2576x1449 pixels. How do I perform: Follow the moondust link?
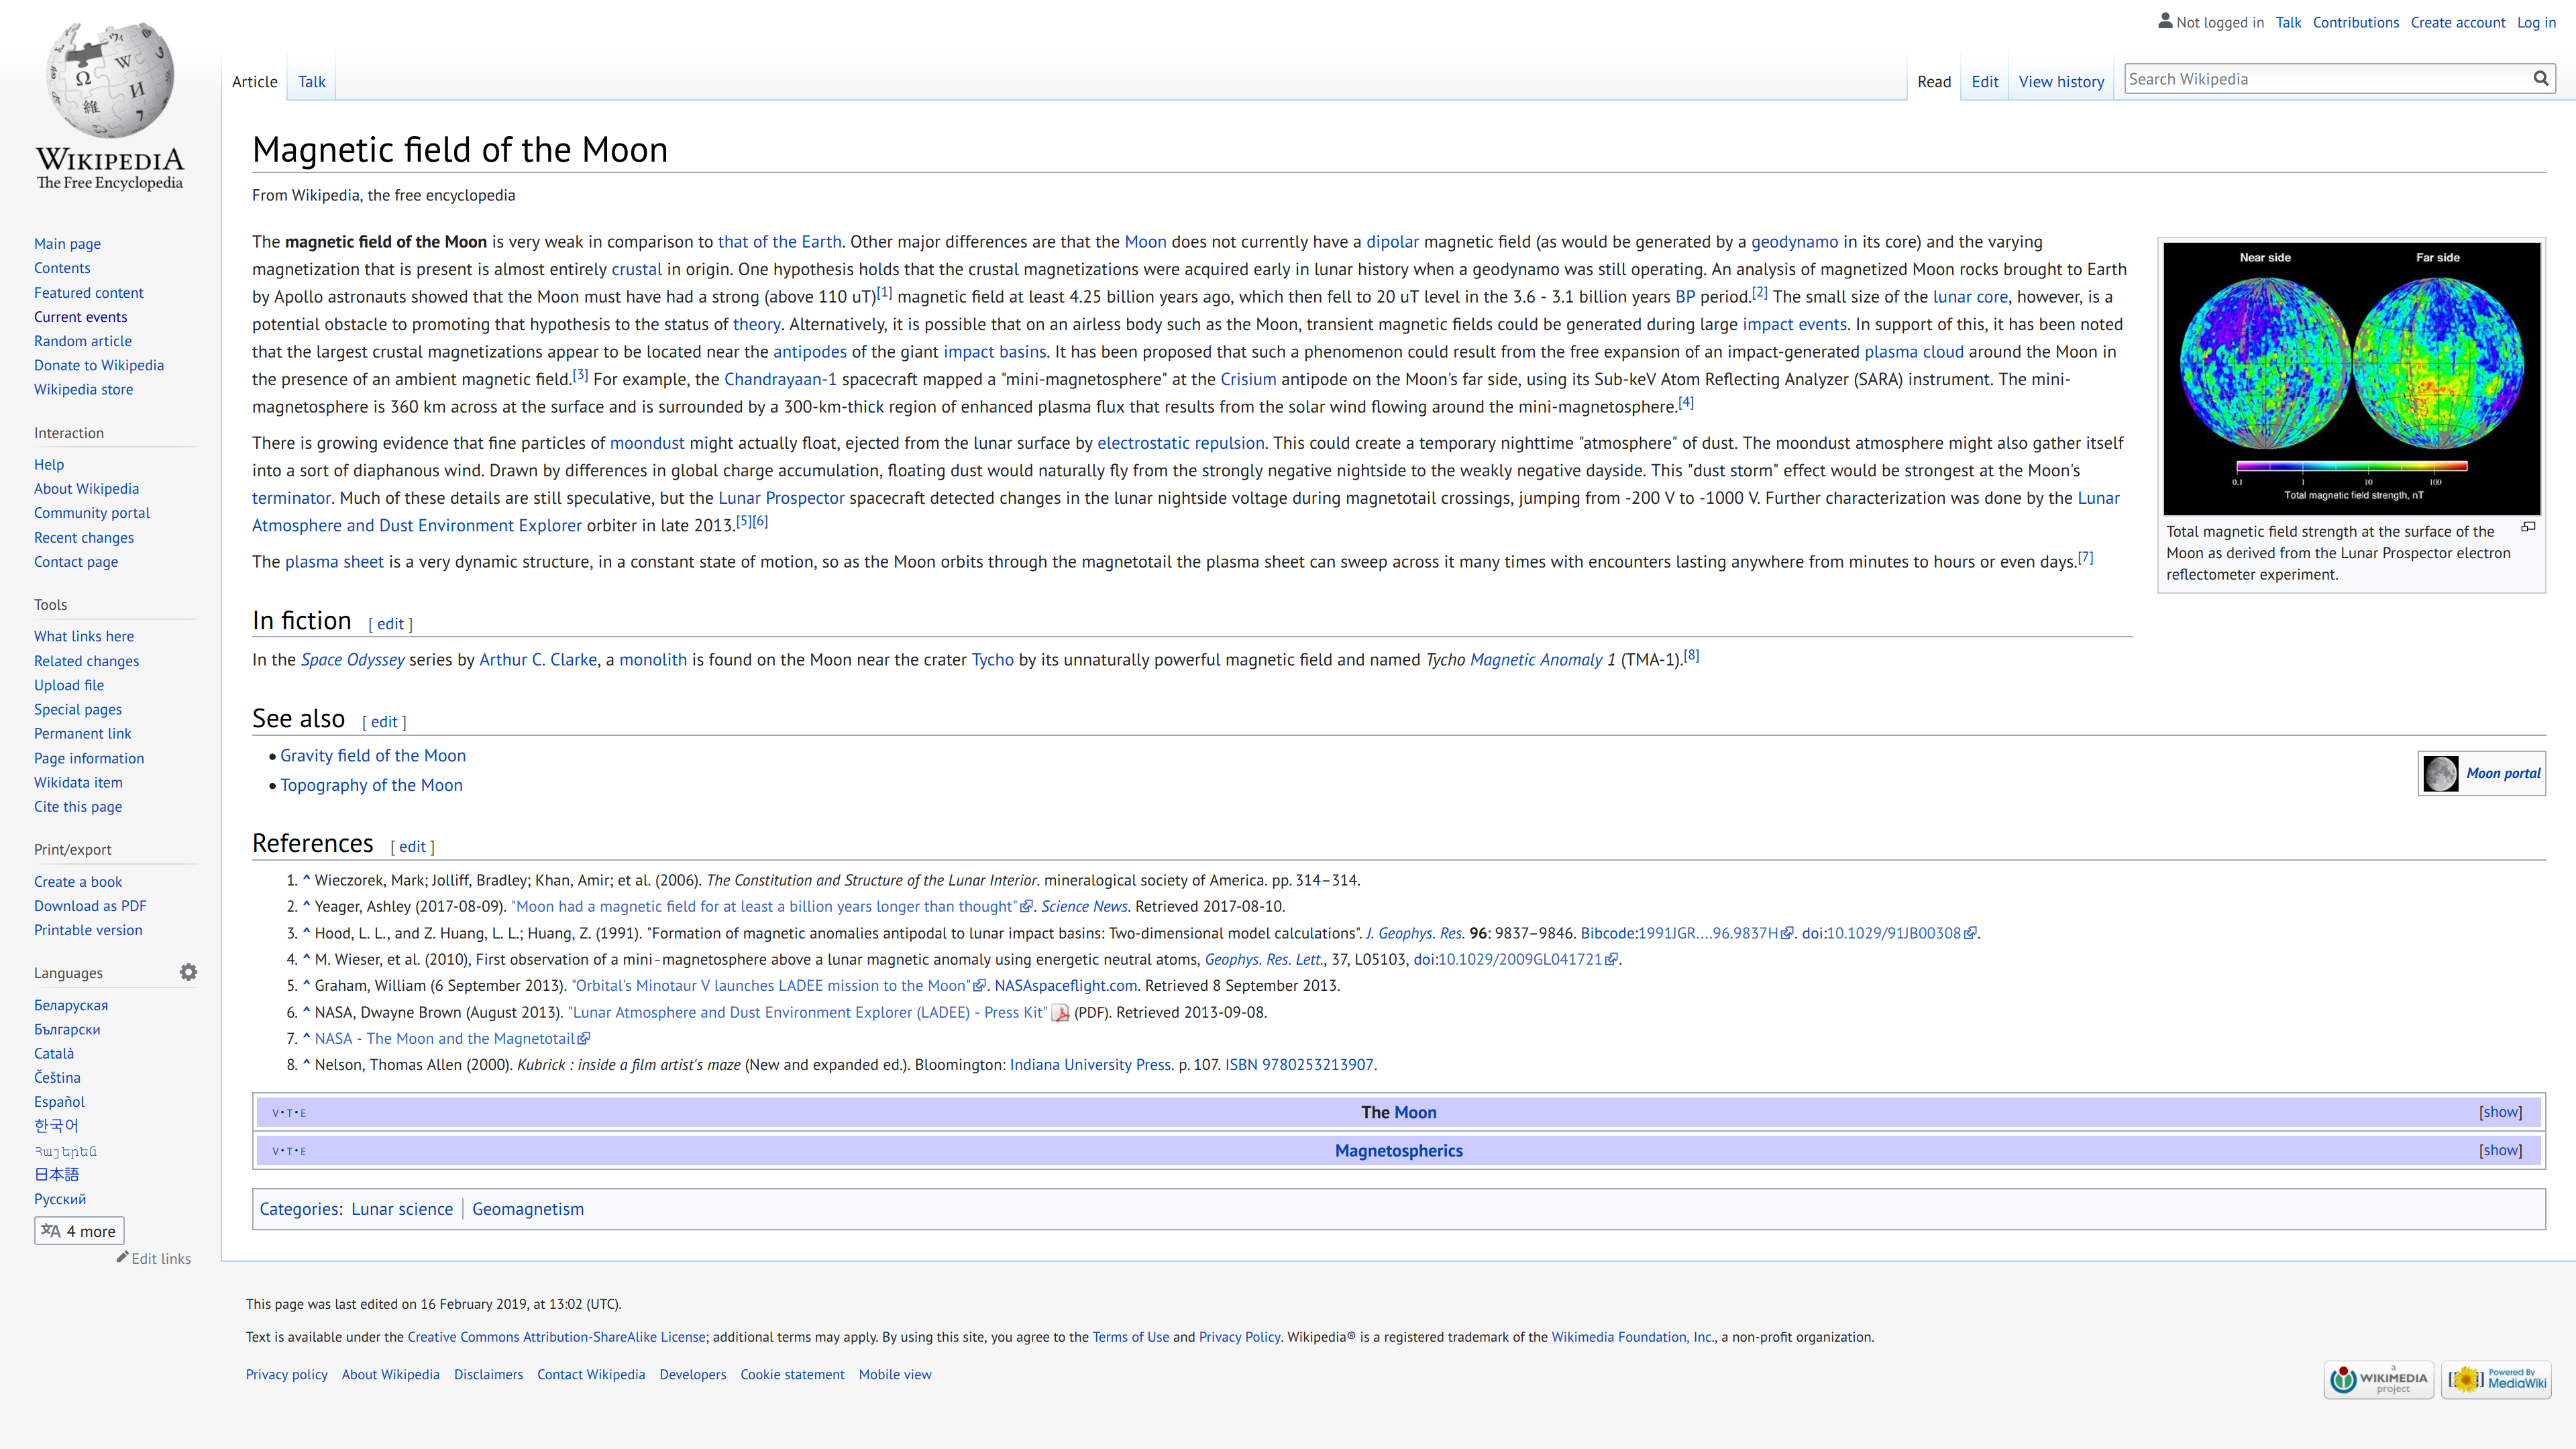[647, 443]
